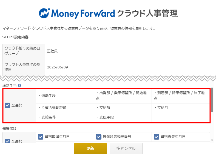Click the 正社員 group value
This screenshot has height=159, width=216.
[52, 51]
